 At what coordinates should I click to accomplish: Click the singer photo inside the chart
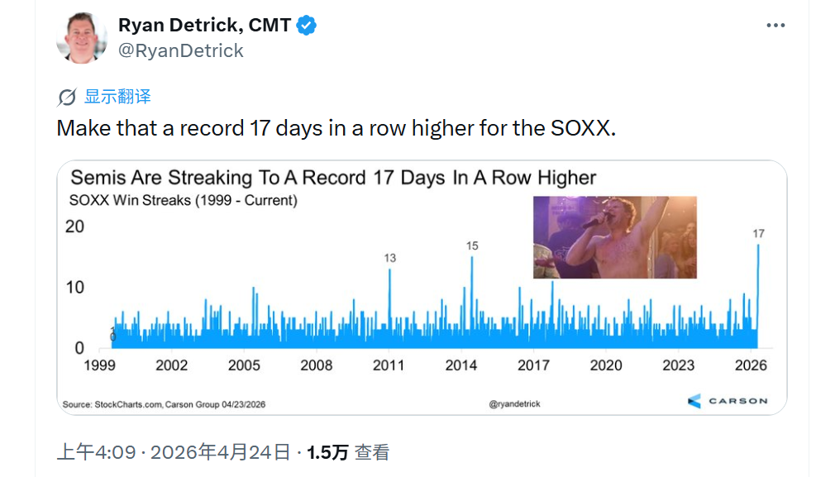coord(614,237)
